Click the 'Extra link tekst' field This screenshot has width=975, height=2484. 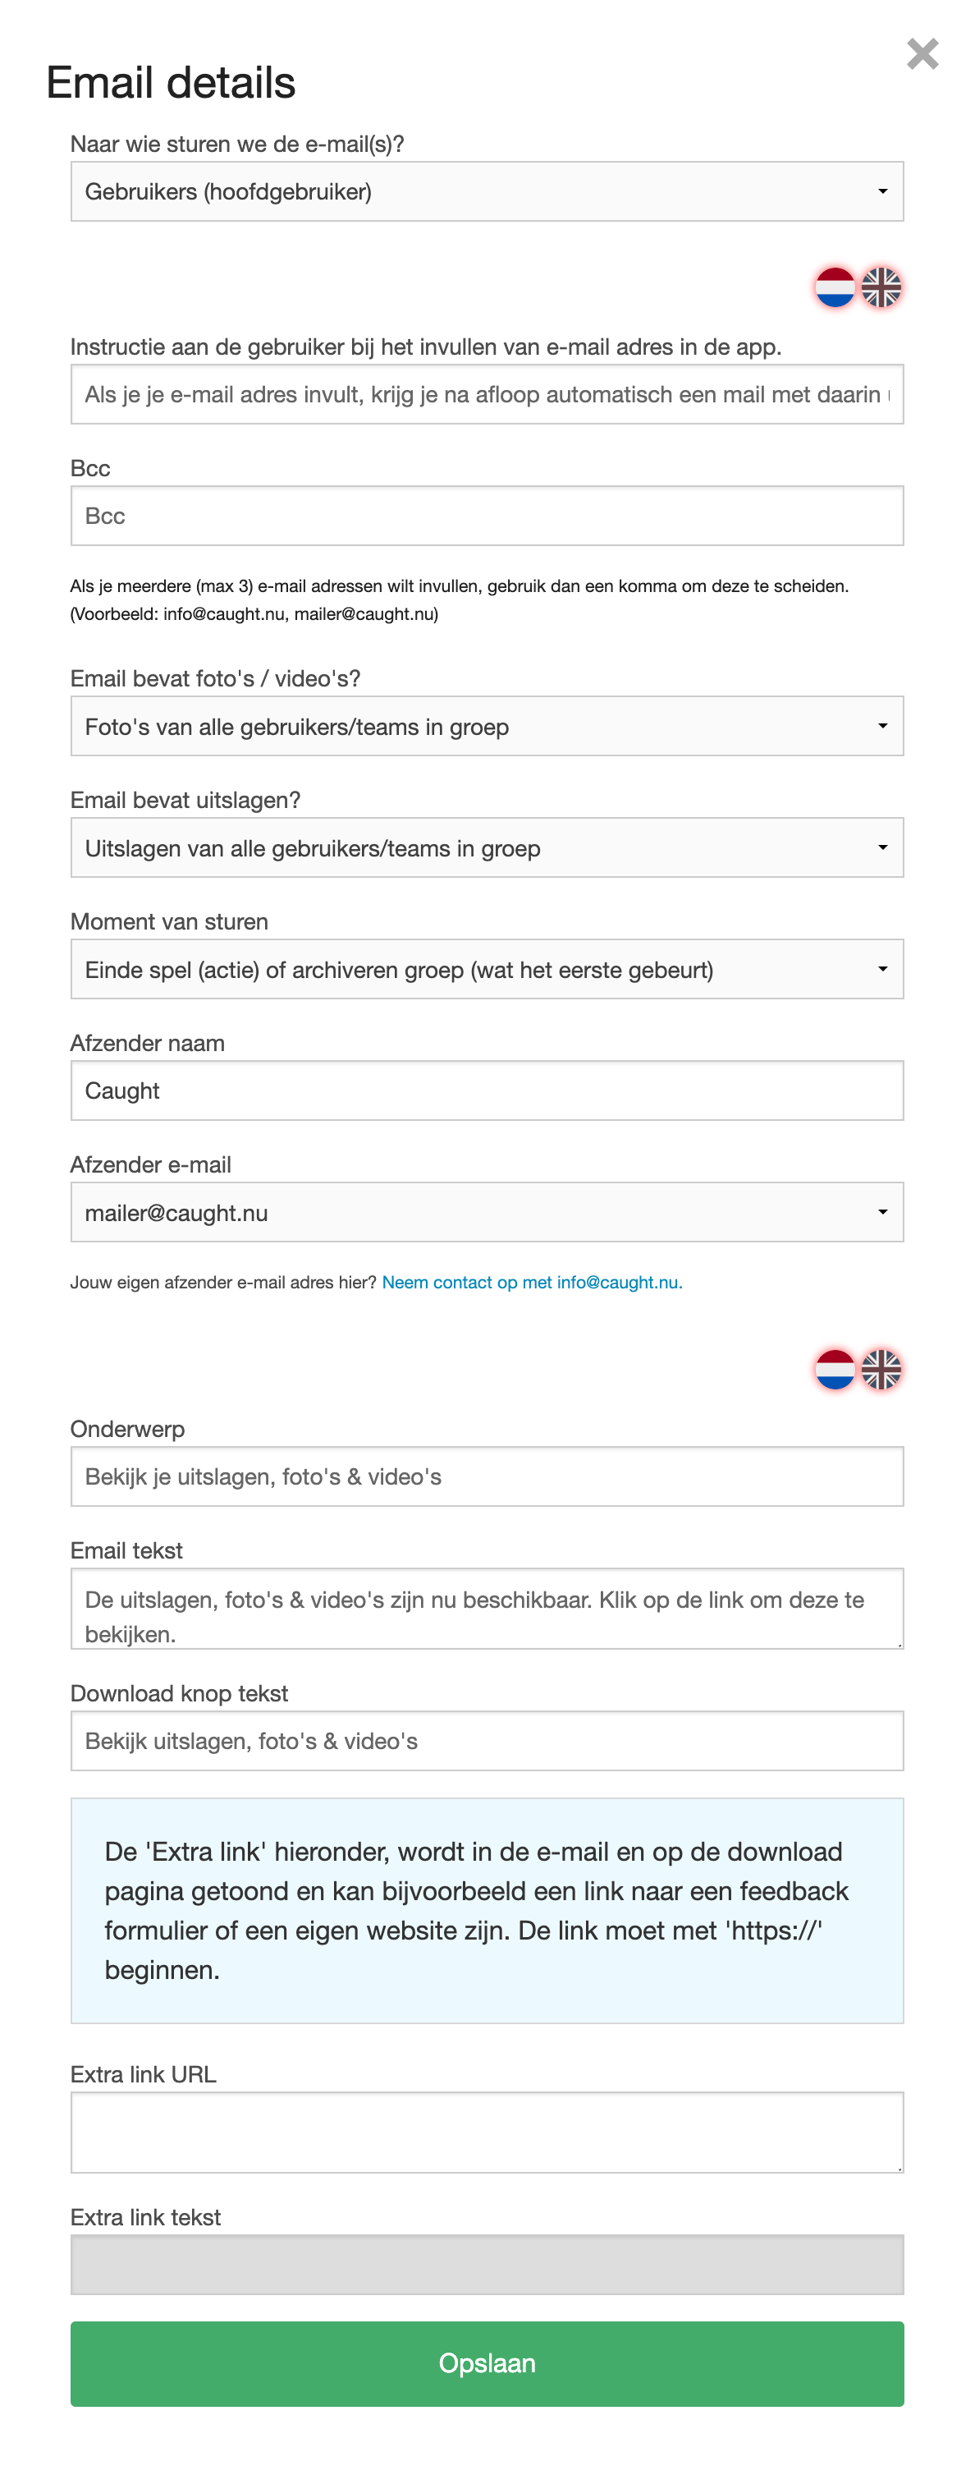(x=487, y=2264)
